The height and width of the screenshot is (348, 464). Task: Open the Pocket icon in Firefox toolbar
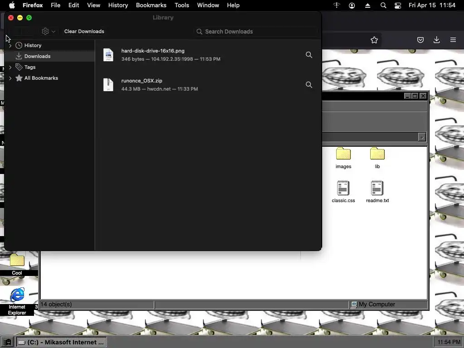pos(420,40)
